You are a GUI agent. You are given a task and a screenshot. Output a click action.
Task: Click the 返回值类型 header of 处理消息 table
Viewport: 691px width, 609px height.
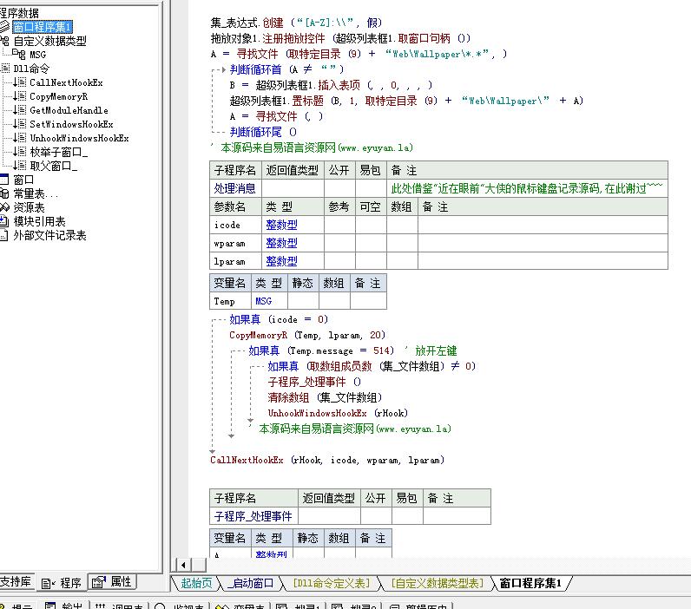click(x=293, y=170)
